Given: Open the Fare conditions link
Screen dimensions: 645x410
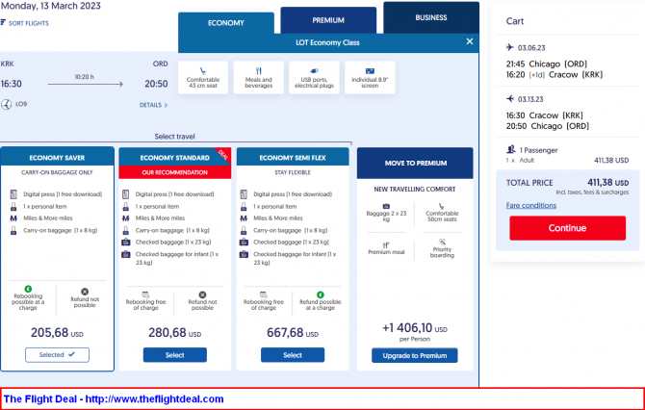Looking at the screenshot, I should point(531,205).
